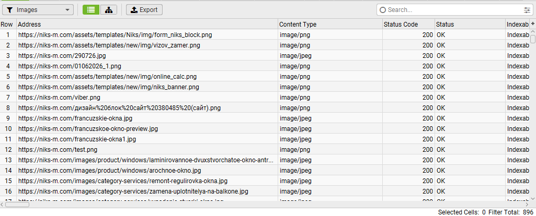Click the horizontal scrollbar right arrow

point(527,205)
